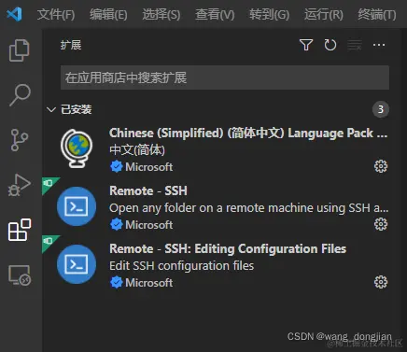Image resolution: width=407 pixels, height=352 pixels.
Task: Click verified publisher badge under Remote - SSH
Action: 117,225
